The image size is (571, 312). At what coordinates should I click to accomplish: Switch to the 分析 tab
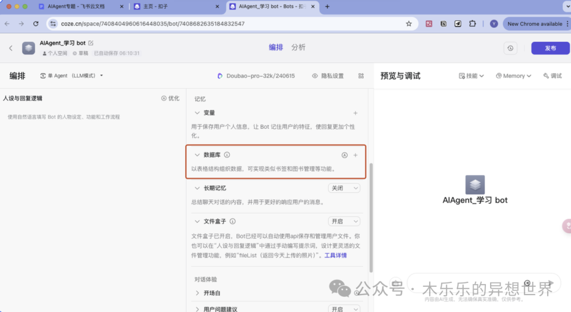(298, 48)
